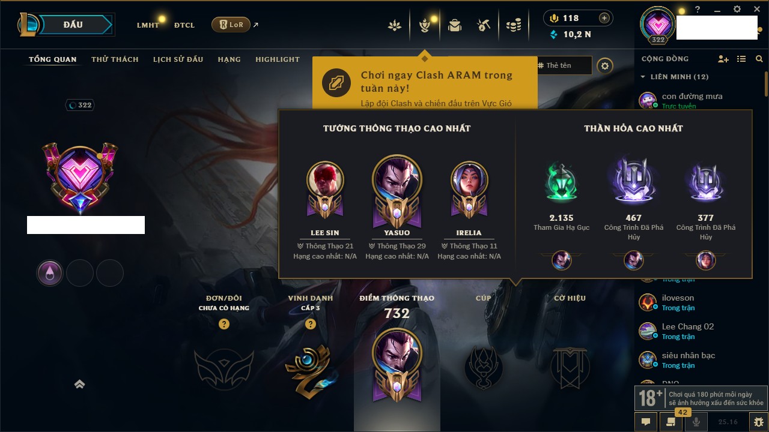The width and height of the screenshot is (769, 432).
Task: Switch to the LỊCH SỬ ĐẤU tab
Action: 178,59
